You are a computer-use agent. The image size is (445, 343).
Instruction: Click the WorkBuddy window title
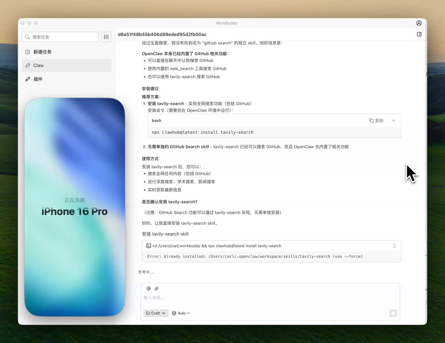(x=227, y=23)
